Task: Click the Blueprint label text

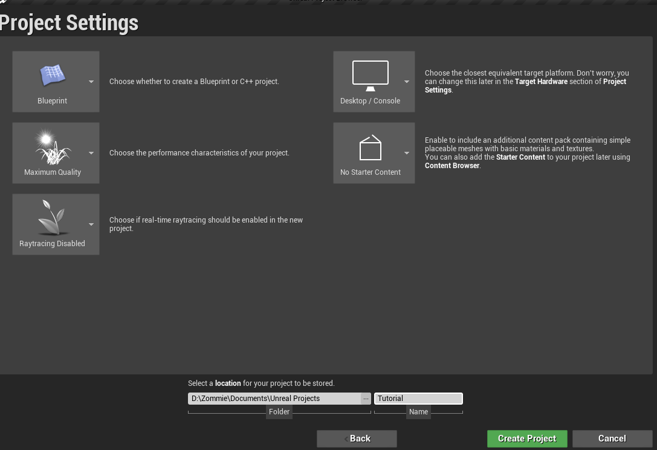Action: click(53, 100)
